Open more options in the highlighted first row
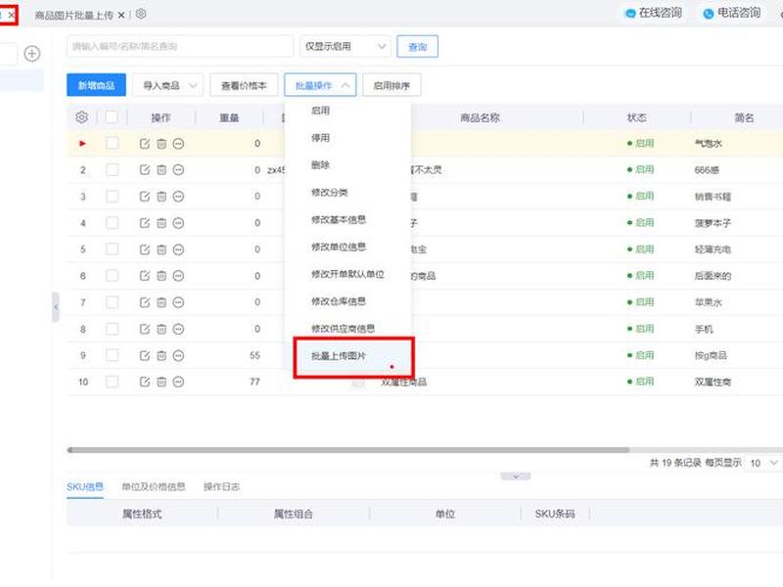The width and height of the screenshot is (783, 587). [178, 143]
